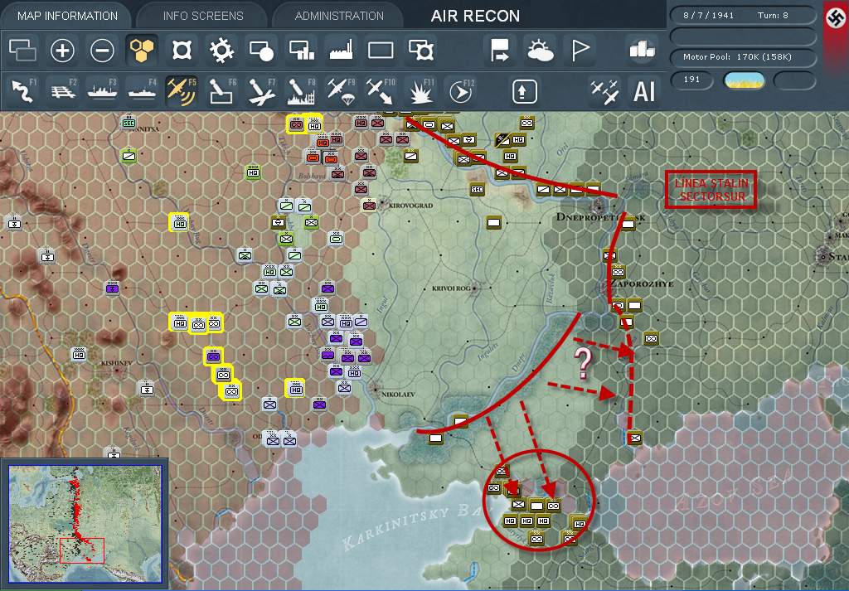
Task: Click the 191 value box
Action: pos(691,80)
